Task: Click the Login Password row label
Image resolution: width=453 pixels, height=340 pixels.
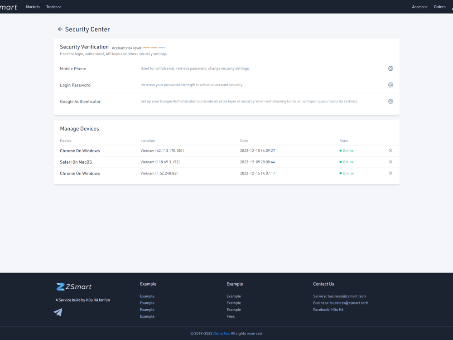Action: tap(75, 85)
